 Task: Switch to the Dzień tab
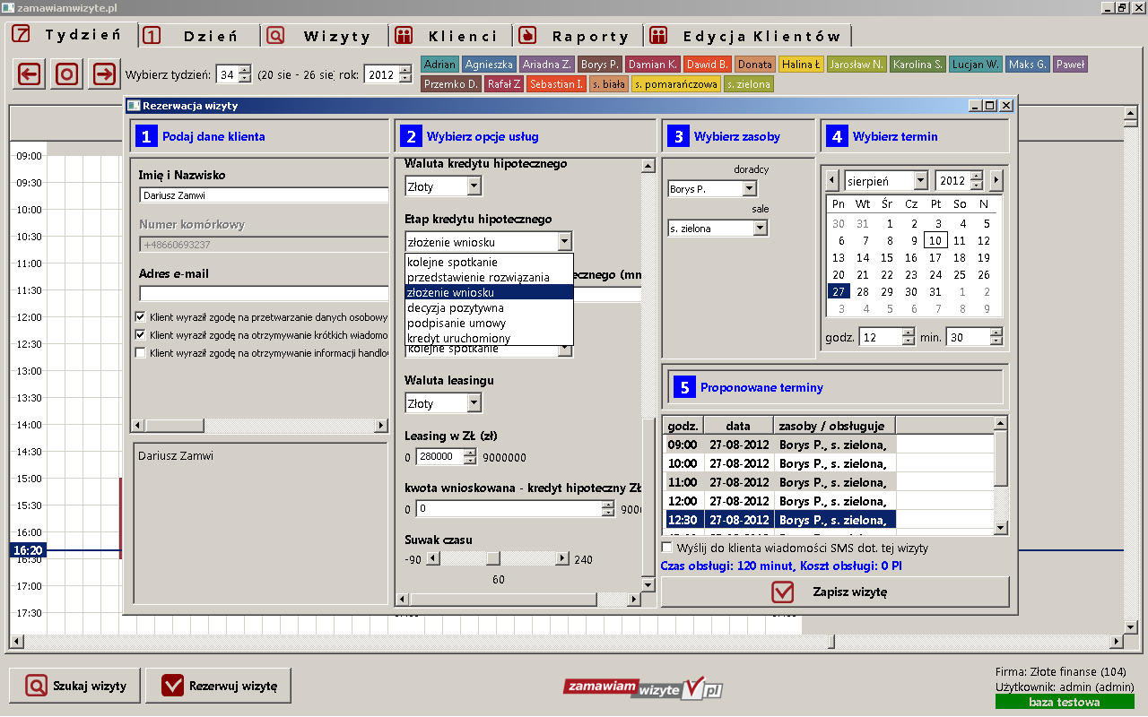[200, 36]
